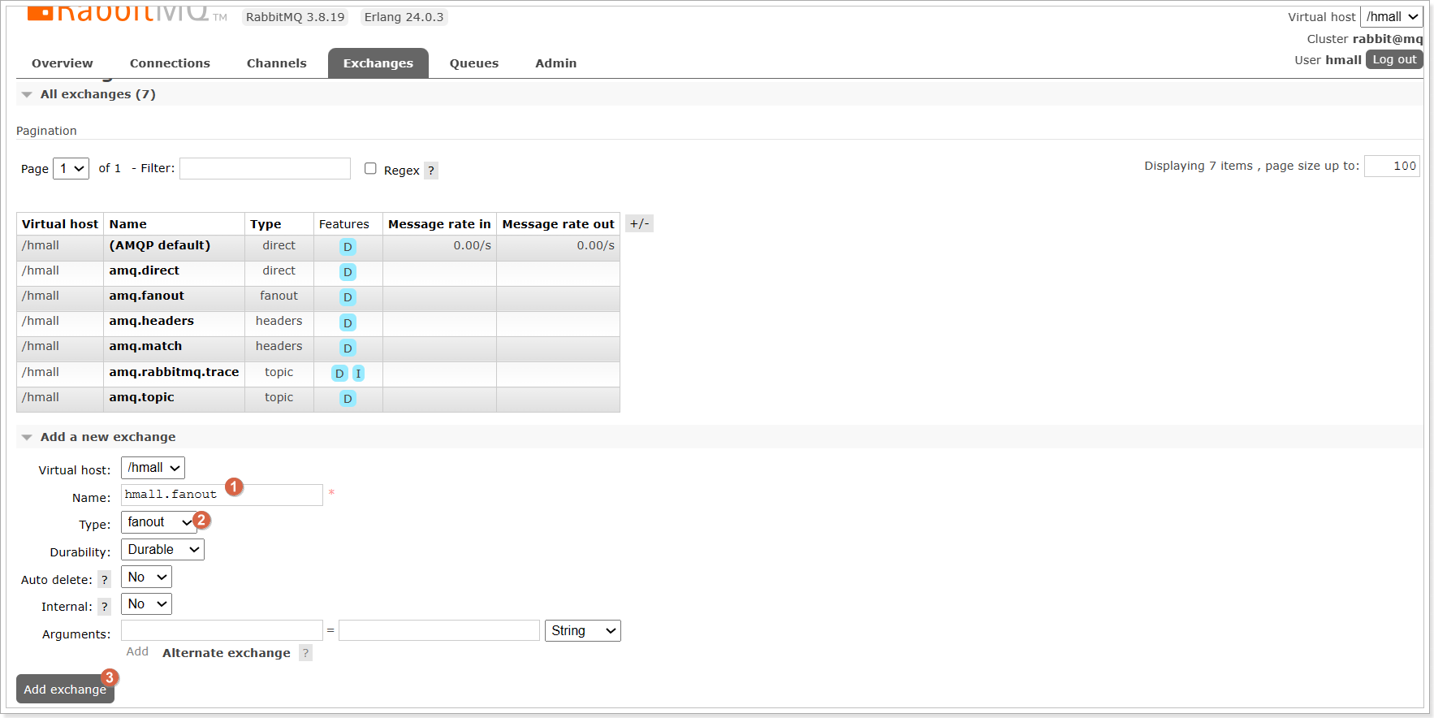
Task: Sort by the Type column header
Action: (266, 224)
